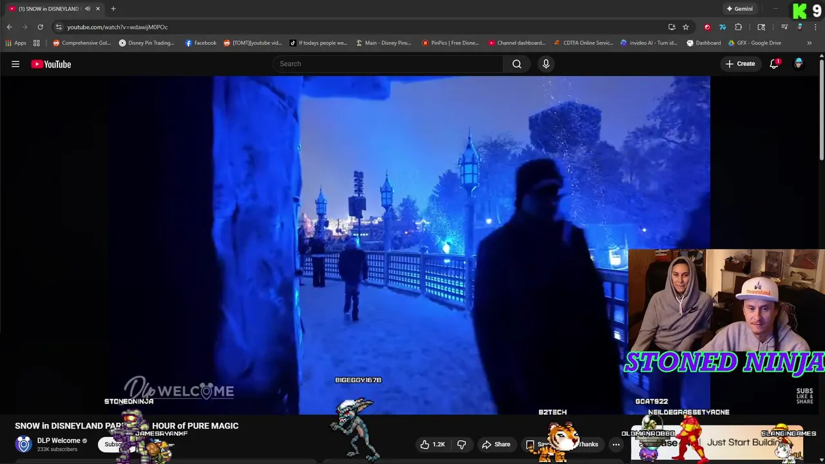This screenshot has width=825, height=464.
Task: Start voice search with microphone icon
Action: click(546, 64)
